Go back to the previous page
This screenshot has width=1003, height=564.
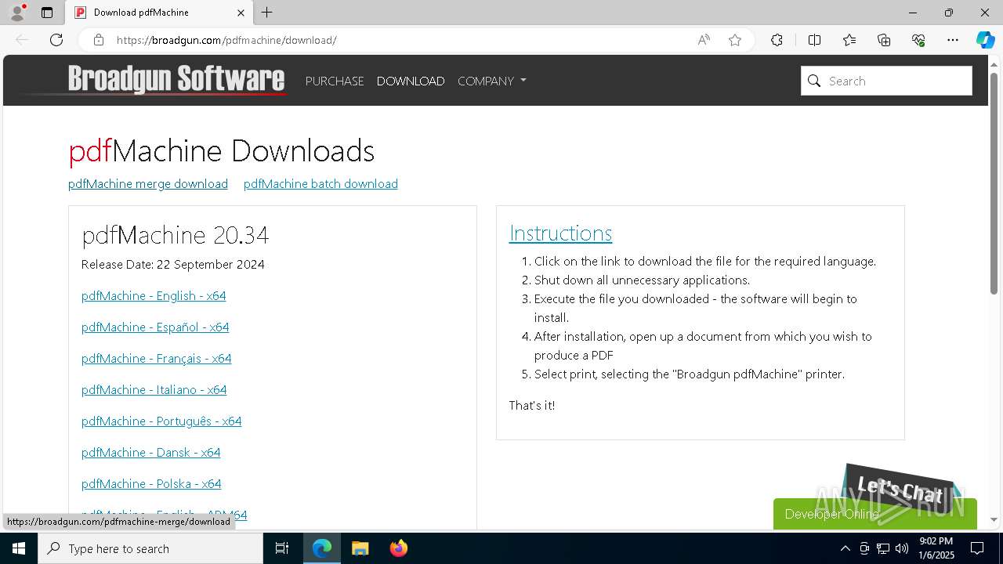coord(22,40)
